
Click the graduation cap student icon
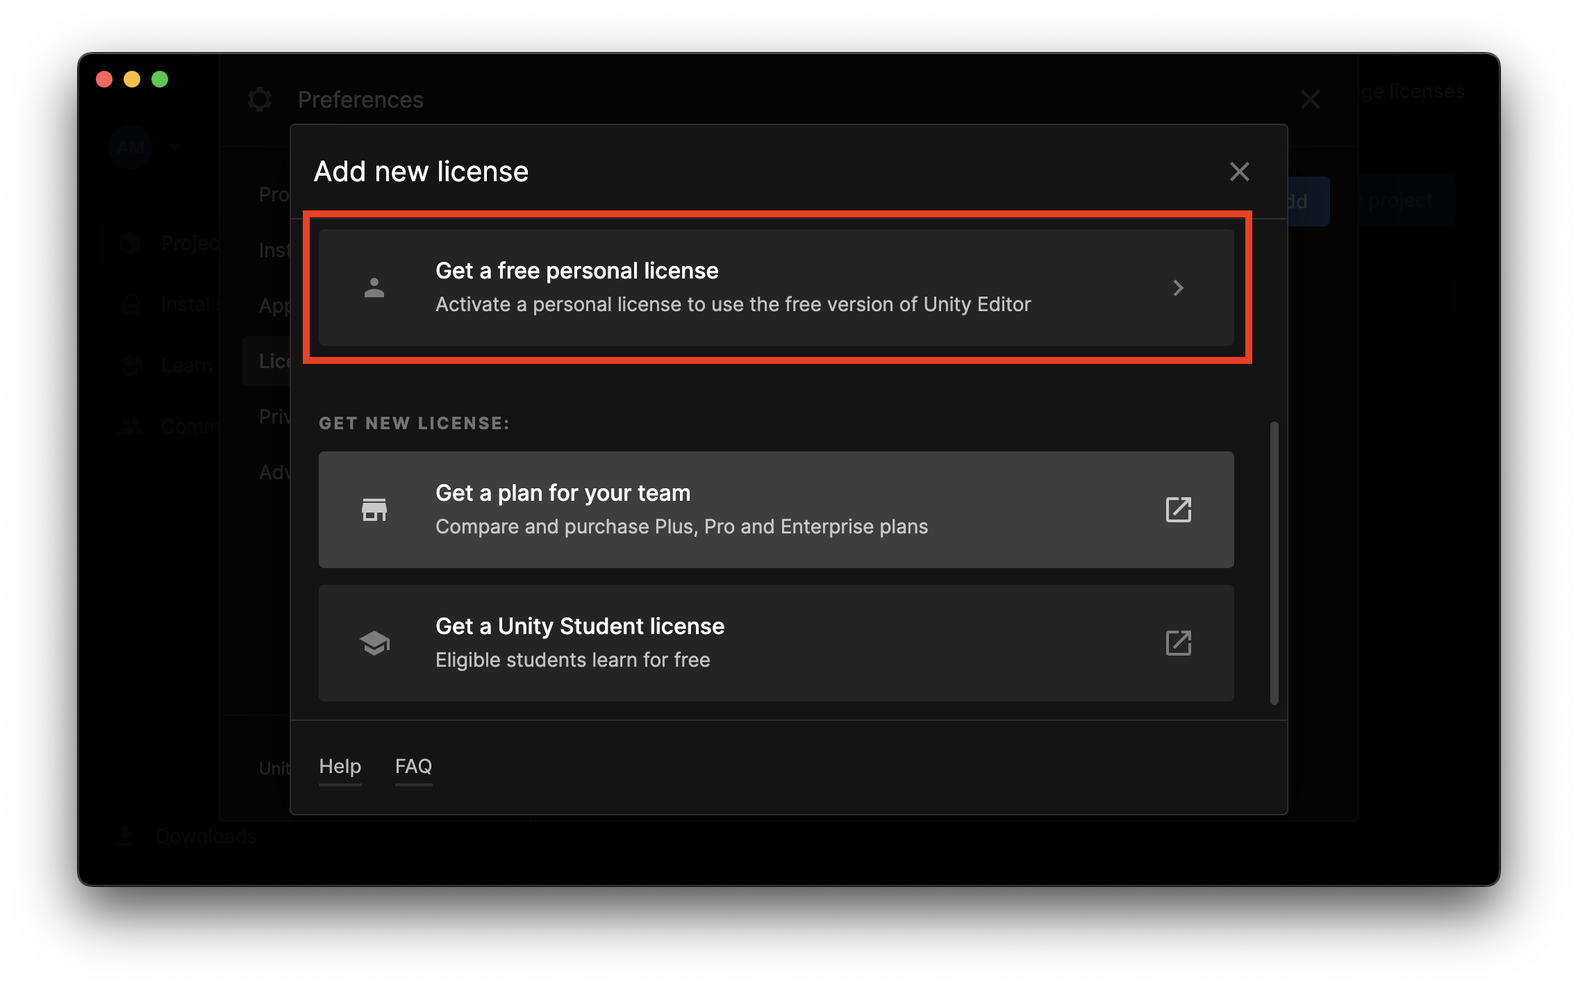pyautogui.click(x=374, y=643)
